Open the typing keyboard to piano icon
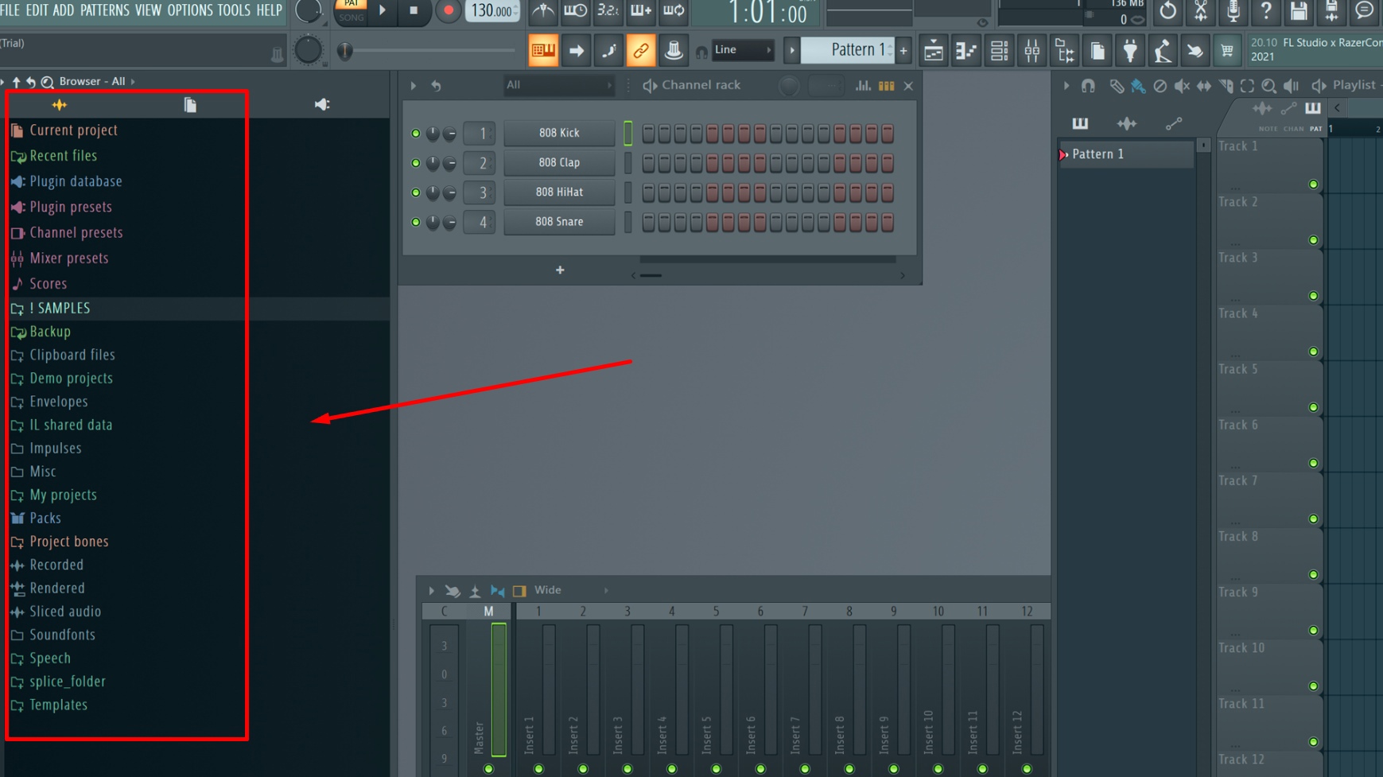This screenshot has height=777, width=1383. coord(543,51)
